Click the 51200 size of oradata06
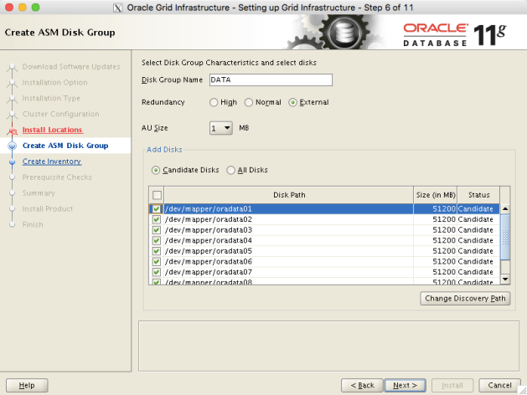The height and width of the screenshot is (395, 527). (x=444, y=261)
